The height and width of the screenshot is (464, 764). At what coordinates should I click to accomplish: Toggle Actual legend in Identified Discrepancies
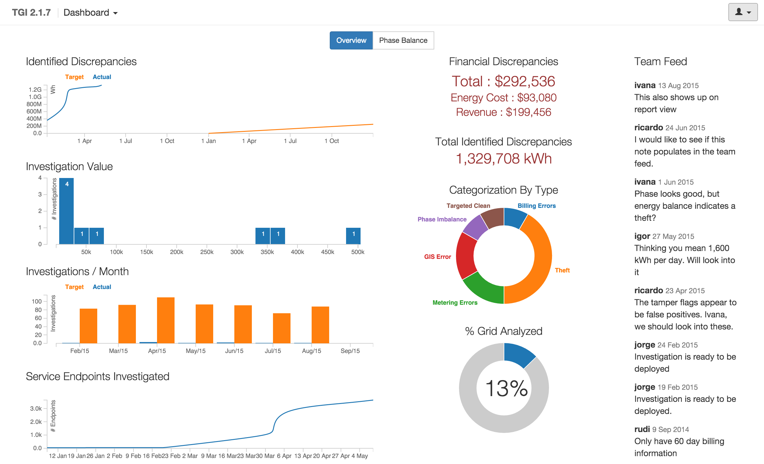point(102,77)
